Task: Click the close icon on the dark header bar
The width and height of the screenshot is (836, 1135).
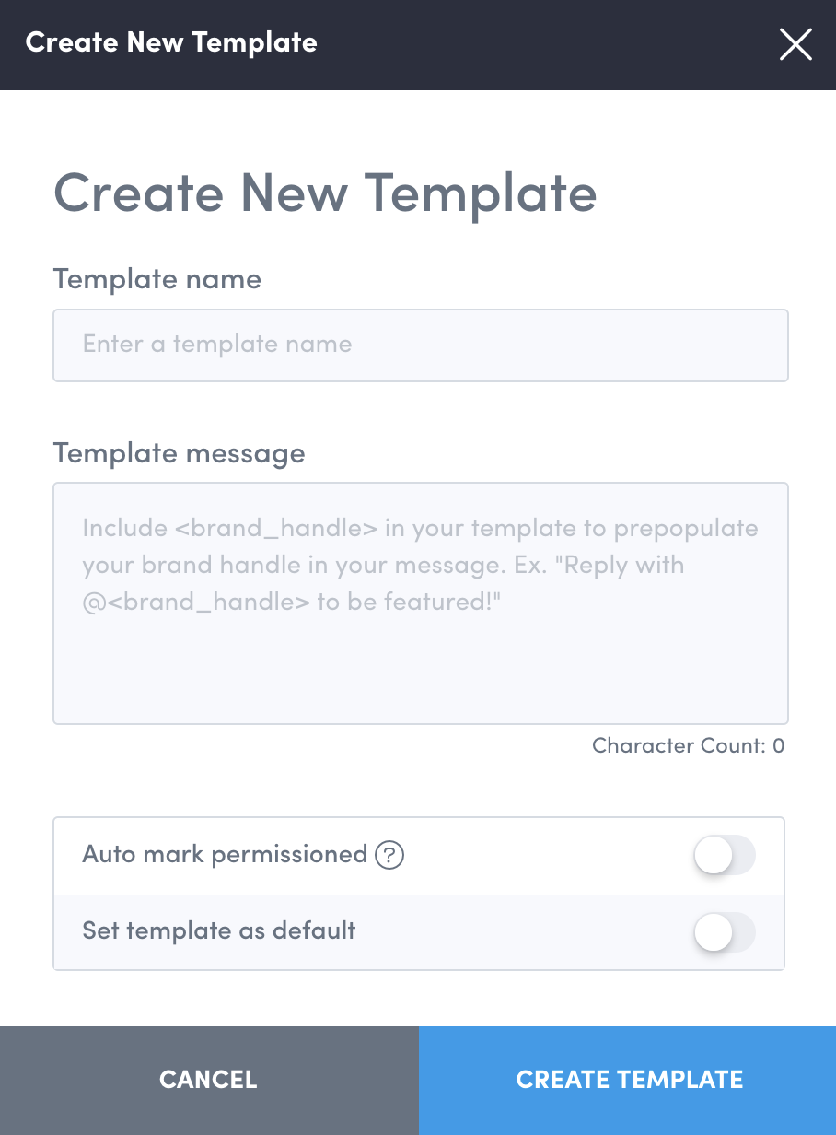Action: 795,44
